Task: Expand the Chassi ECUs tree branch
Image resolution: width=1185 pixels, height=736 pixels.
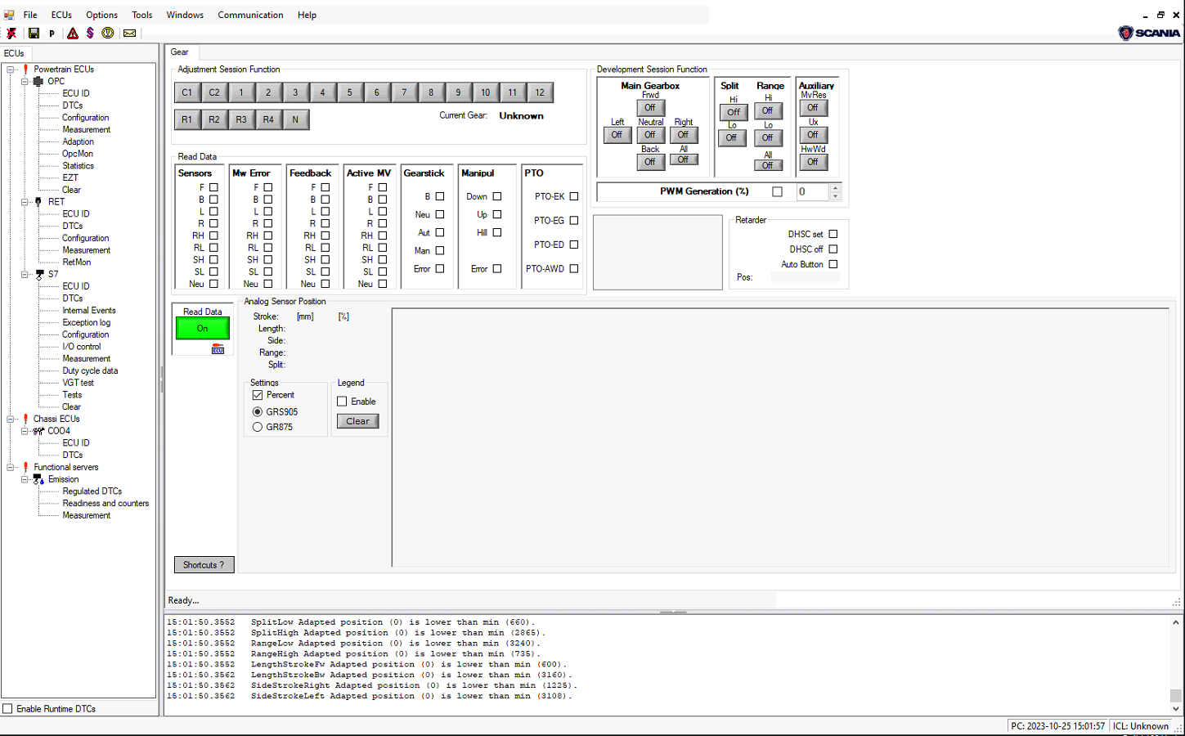Action: point(11,418)
